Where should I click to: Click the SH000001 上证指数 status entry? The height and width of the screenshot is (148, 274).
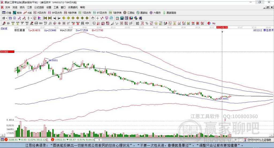point(259,140)
